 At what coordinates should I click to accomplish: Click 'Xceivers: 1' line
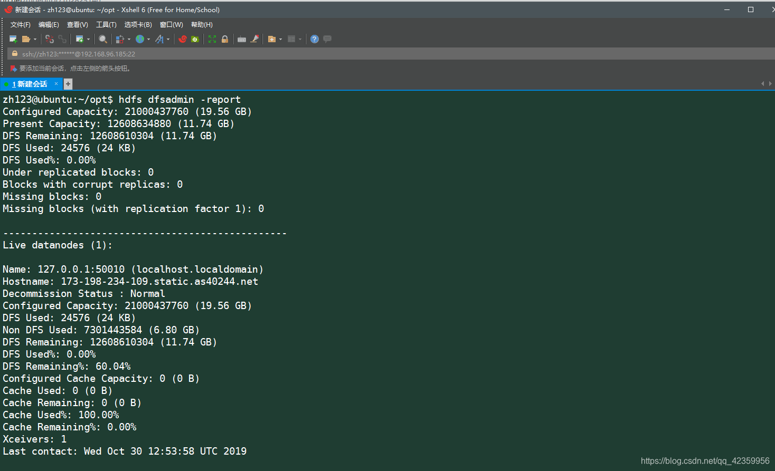point(34,439)
